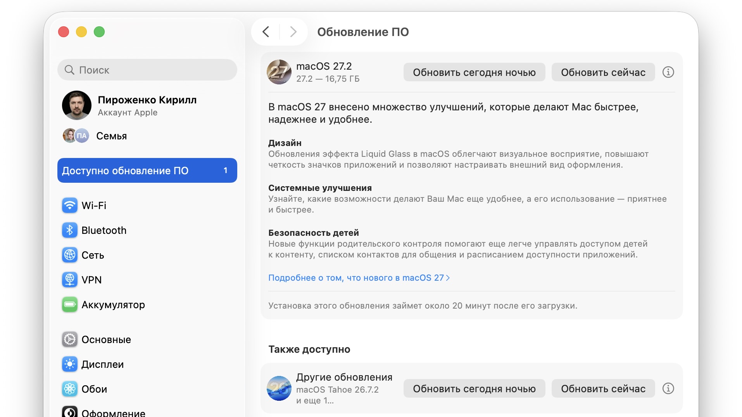This screenshot has height=417, width=742.
Task: Click Обновить сегодня ночью for Другие обновления
Action: pyautogui.click(x=474, y=389)
